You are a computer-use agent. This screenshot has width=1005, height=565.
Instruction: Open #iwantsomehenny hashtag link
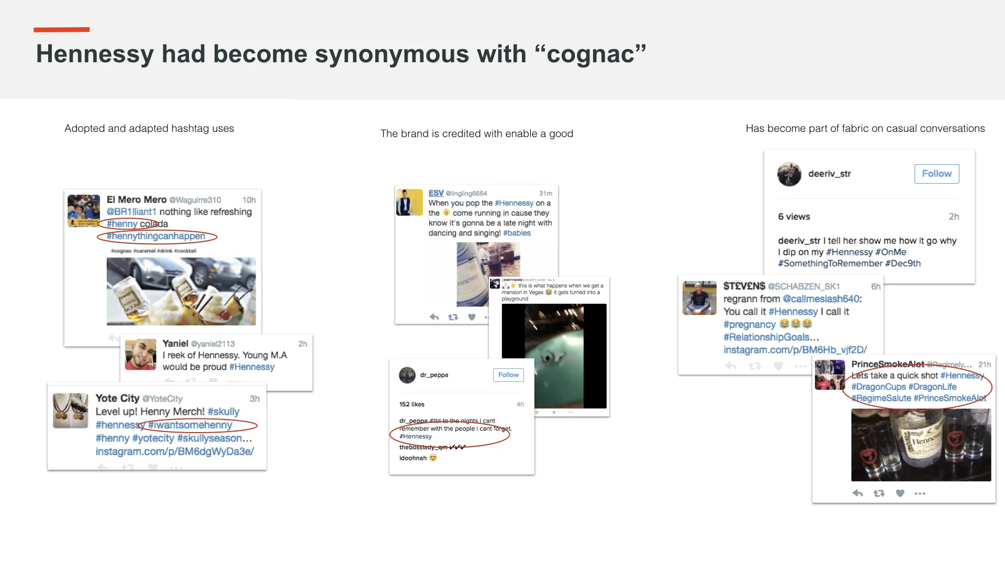click(190, 425)
